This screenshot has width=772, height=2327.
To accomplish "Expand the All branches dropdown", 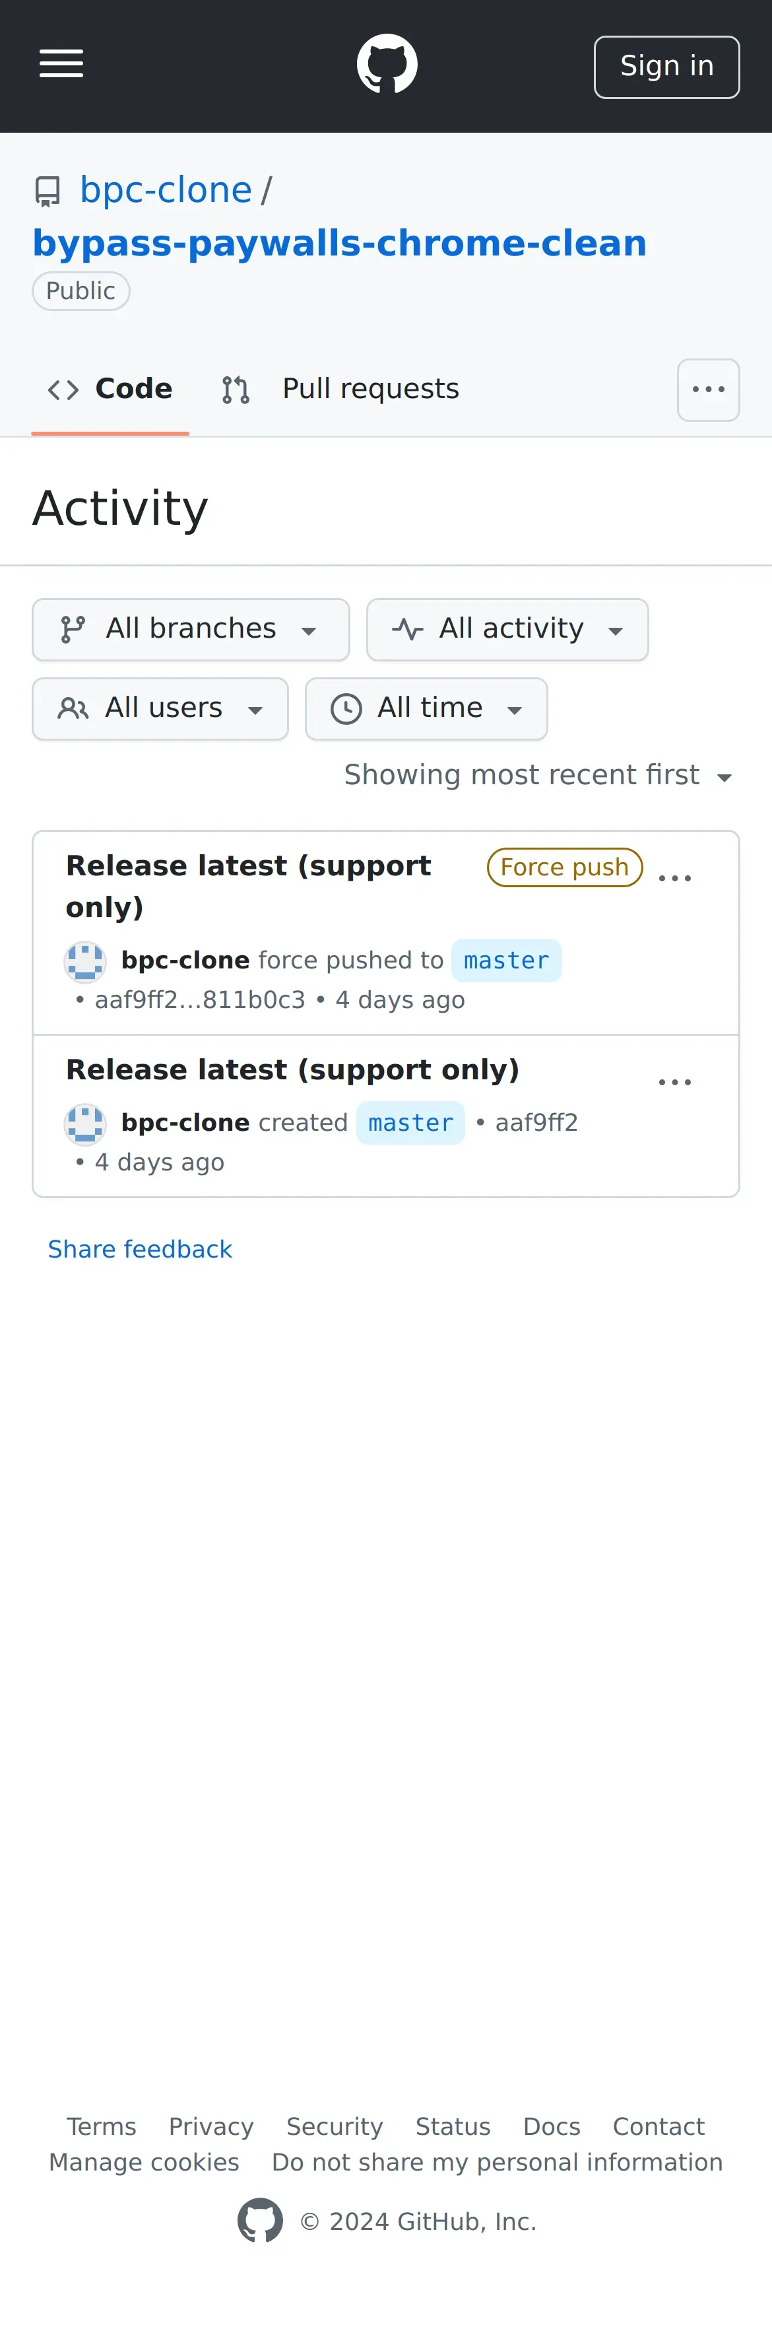I will coord(191,628).
